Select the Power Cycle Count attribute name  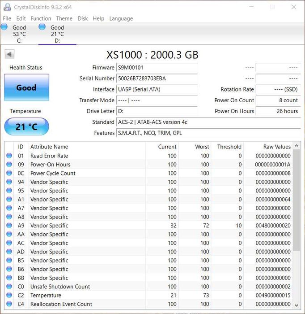tap(53, 173)
